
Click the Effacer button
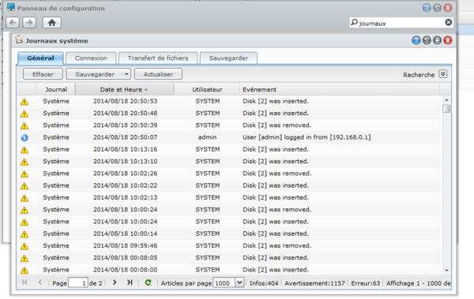(x=43, y=74)
